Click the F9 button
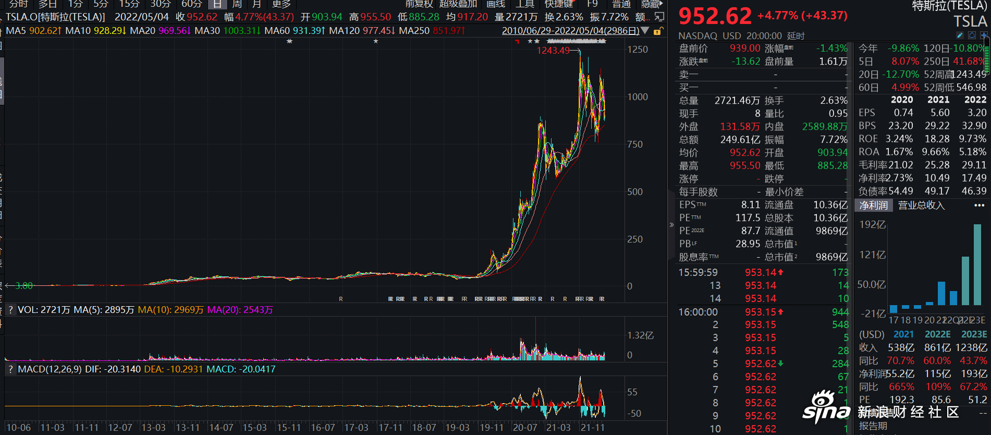Screen dimensions: 991x435 (592, 4)
